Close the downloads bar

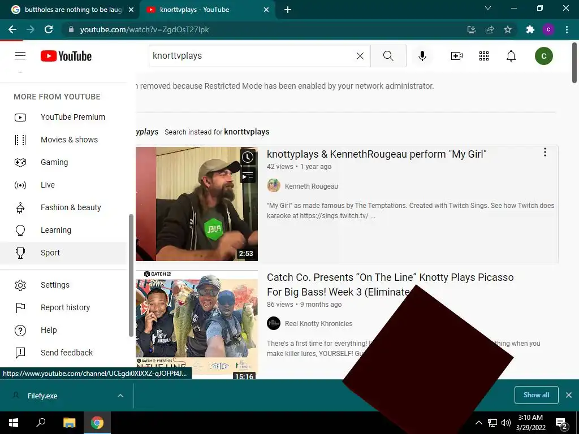coord(569,395)
